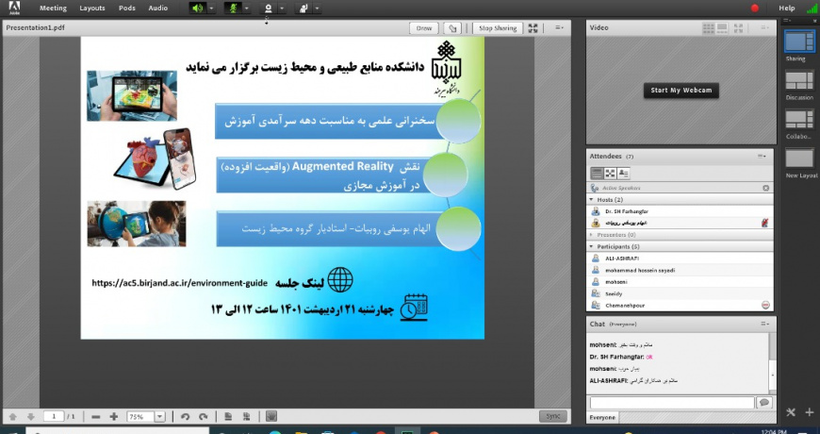Click the page number field
Image resolution: width=820 pixels, height=434 pixels.
pyautogui.click(x=54, y=417)
